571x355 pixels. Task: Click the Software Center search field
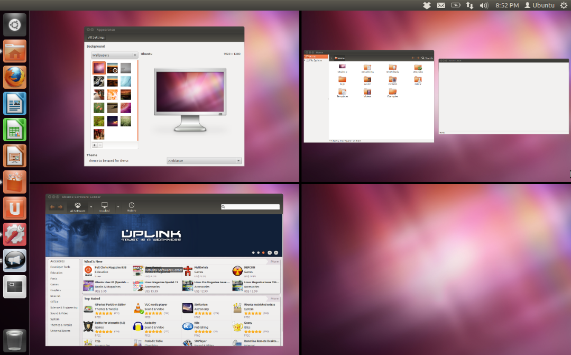[250, 207]
